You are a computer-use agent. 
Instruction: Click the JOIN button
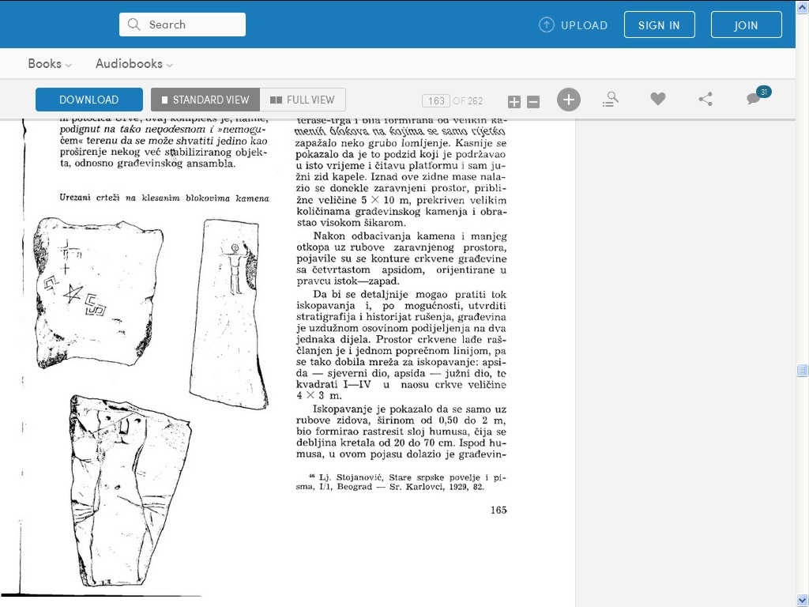point(746,25)
